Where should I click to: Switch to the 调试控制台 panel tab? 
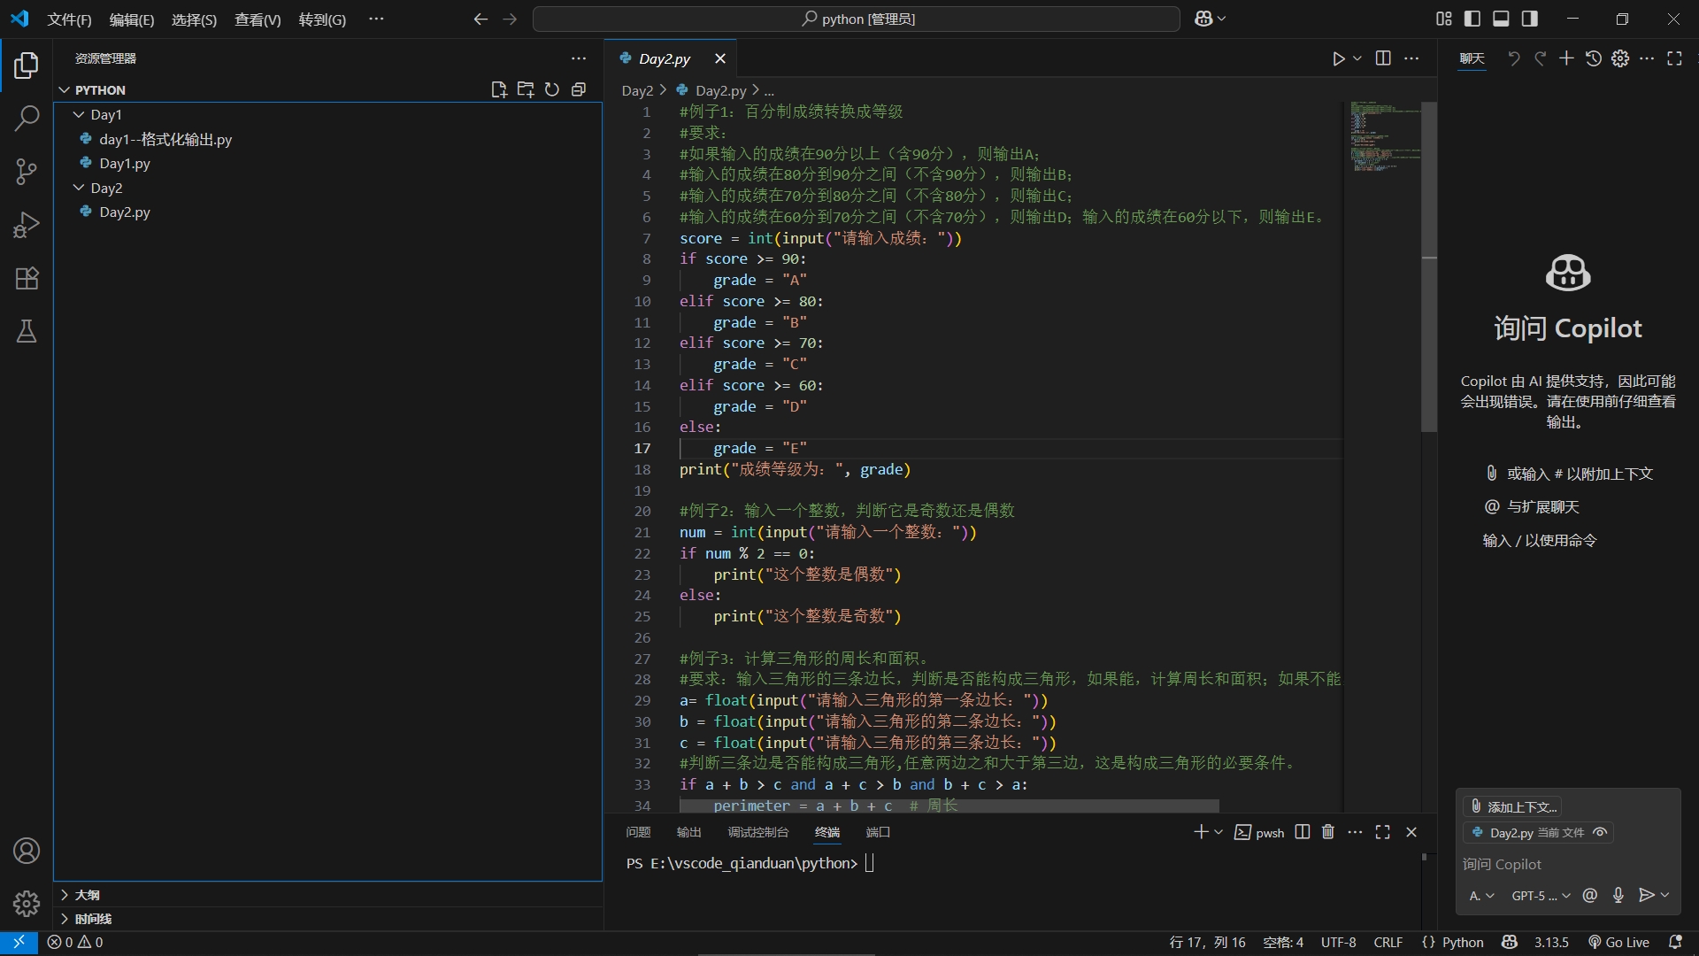758,832
